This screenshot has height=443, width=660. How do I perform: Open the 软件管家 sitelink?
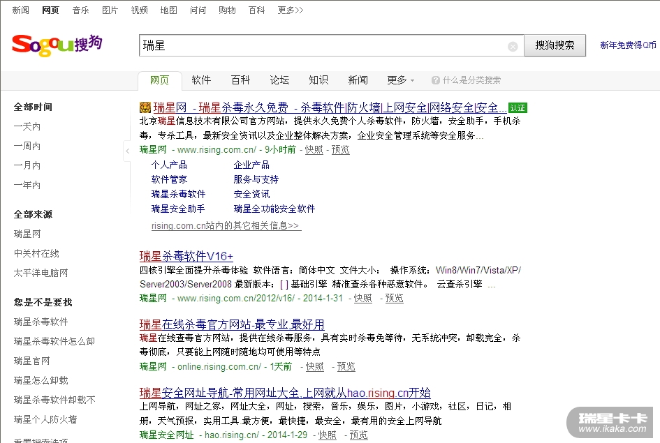pos(169,179)
